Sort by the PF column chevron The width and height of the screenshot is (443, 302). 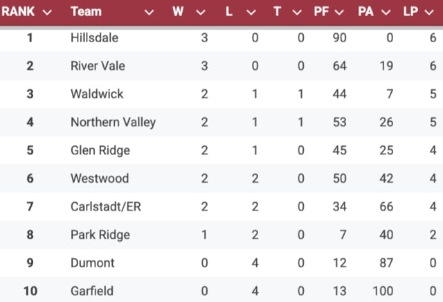(x=339, y=12)
